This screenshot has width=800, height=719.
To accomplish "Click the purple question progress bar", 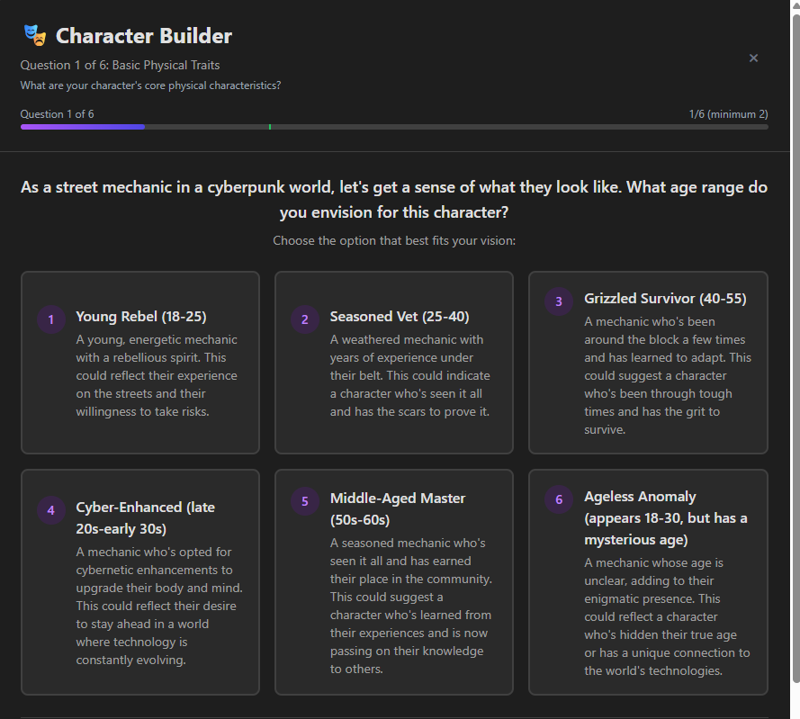I will pyautogui.click(x=83, y=127).
